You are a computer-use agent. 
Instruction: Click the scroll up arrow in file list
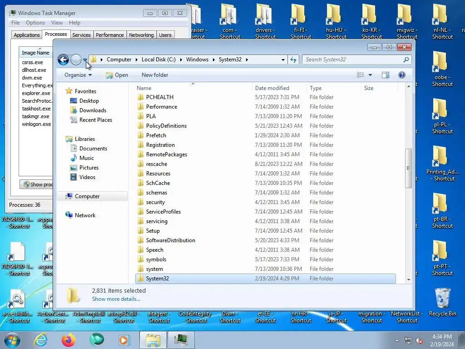(x=409, y=86)
